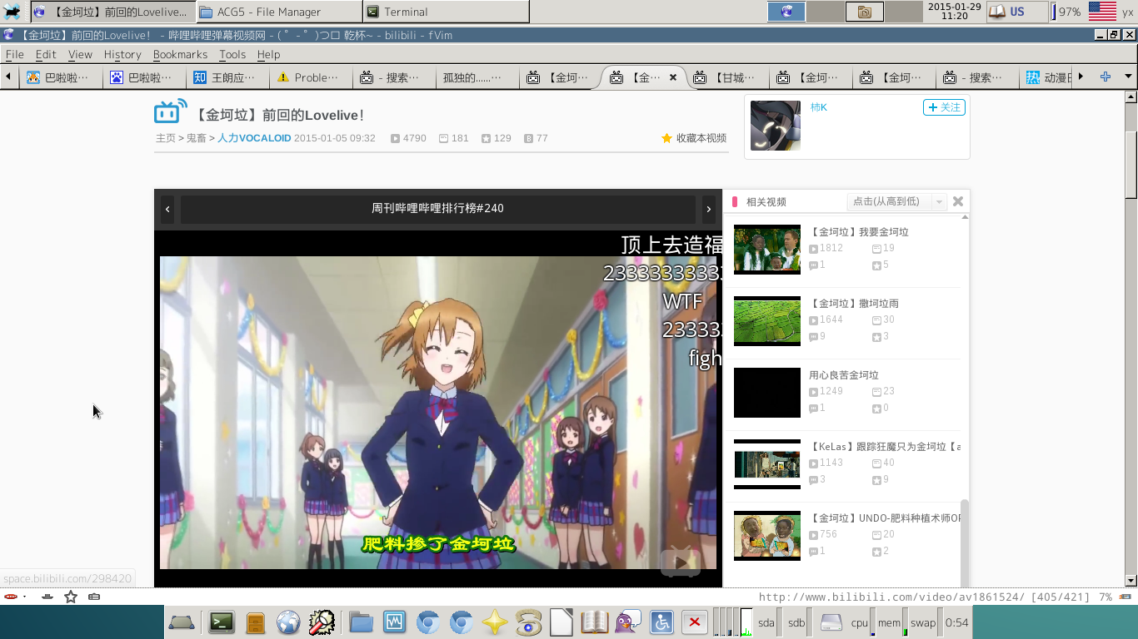
Task: Go to previous item in ranking banner
Action: (x=167, y=209)
